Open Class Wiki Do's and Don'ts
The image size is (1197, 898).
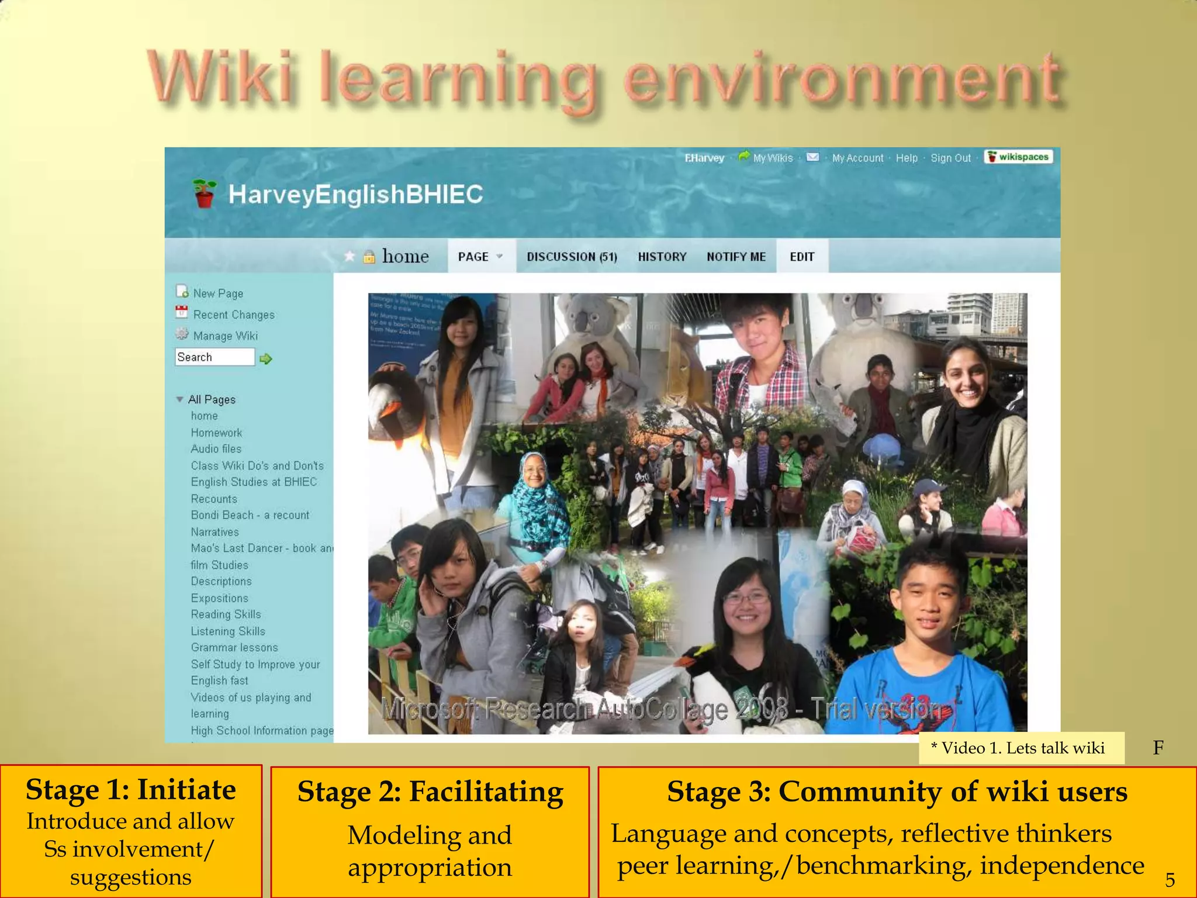coord(257,465)
